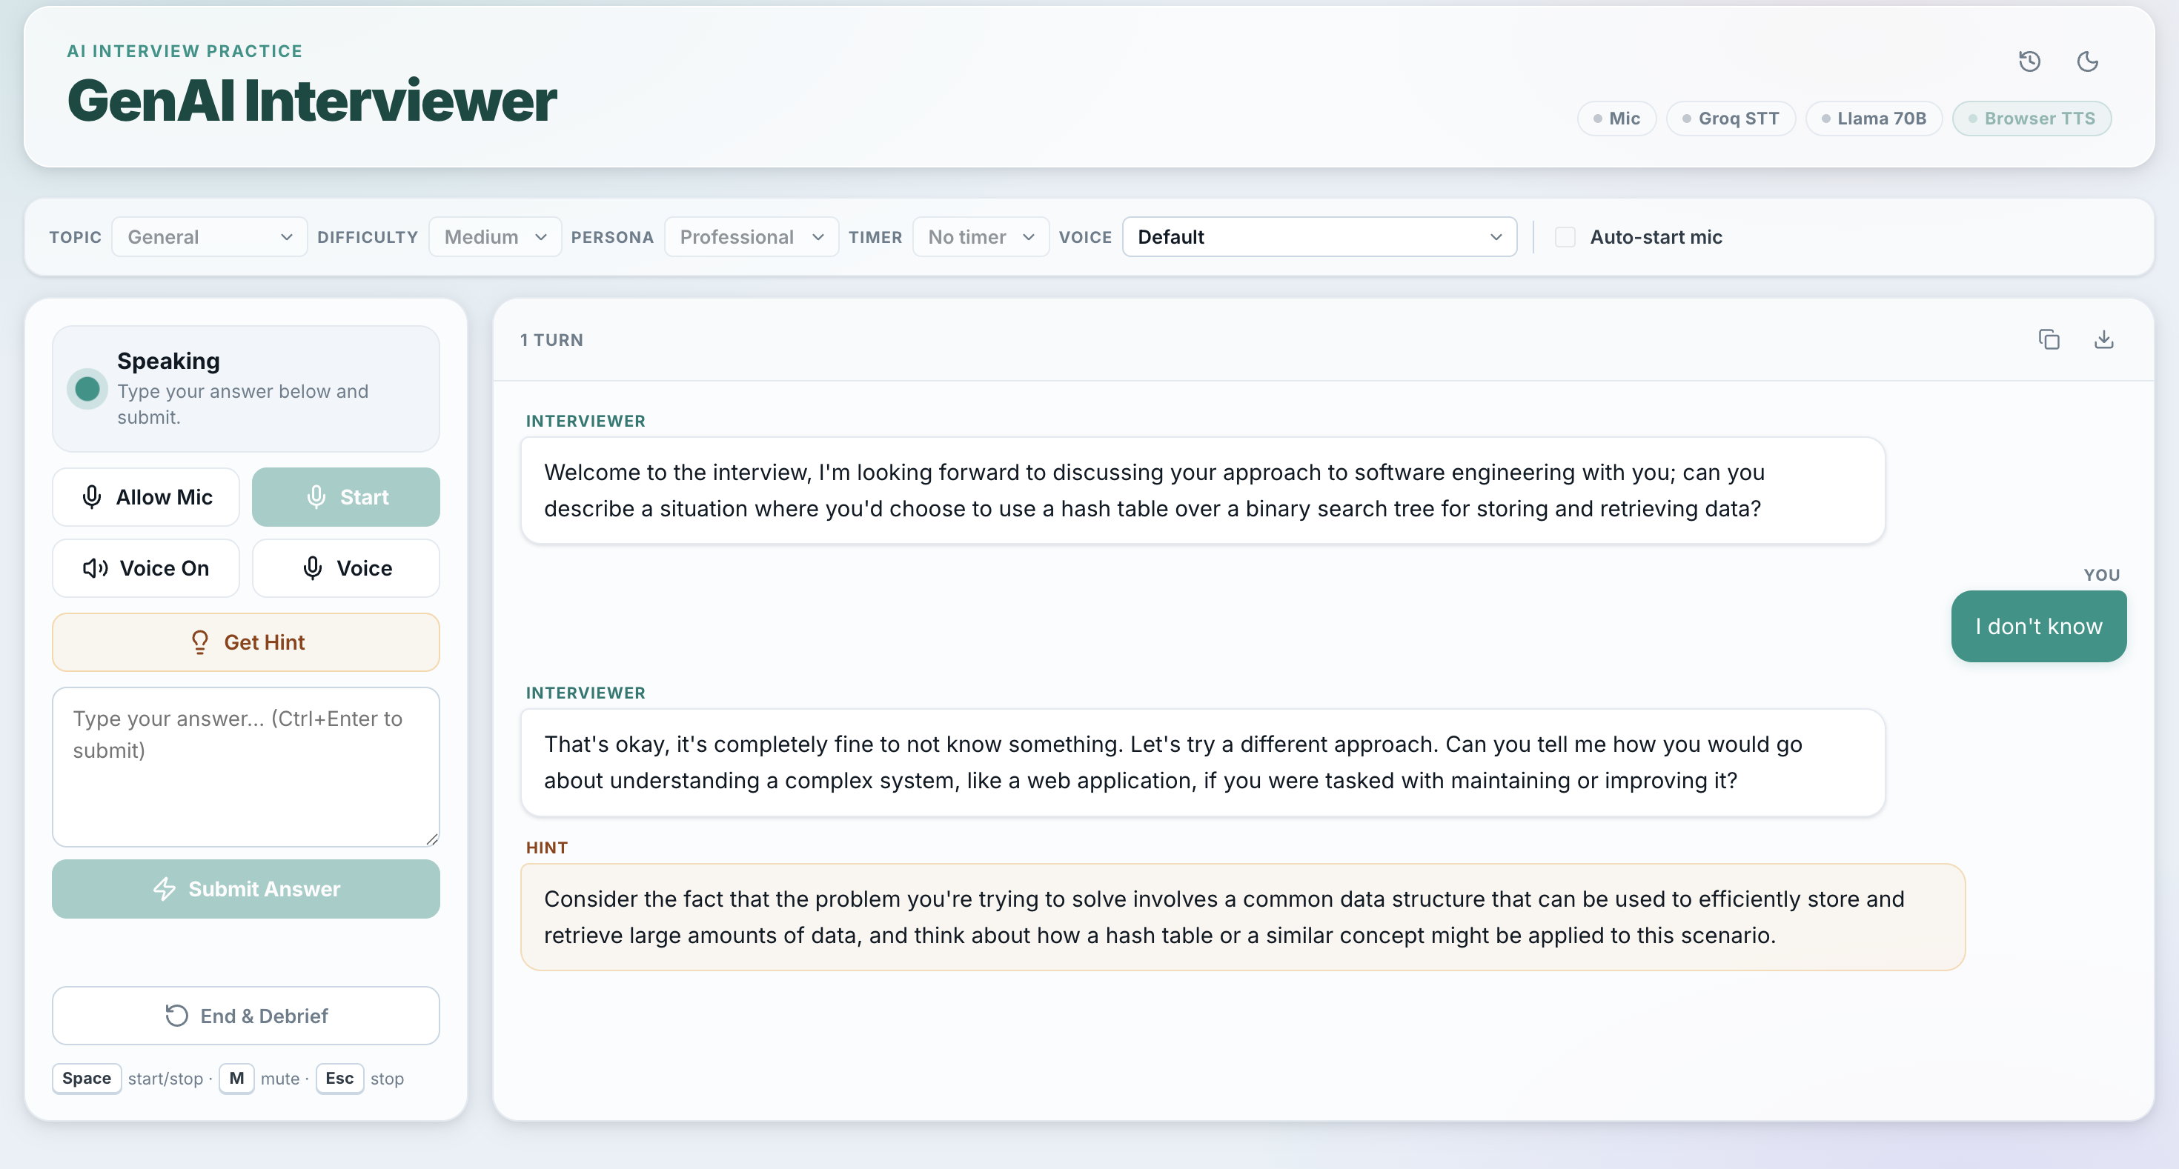Click the green speaking status indicator dot

(x=87, y=389)
